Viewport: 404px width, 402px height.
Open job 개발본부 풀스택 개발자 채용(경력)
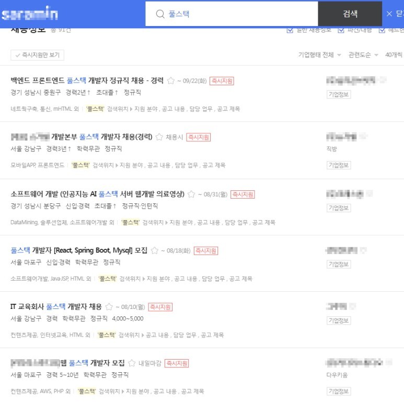click(82, 137)
